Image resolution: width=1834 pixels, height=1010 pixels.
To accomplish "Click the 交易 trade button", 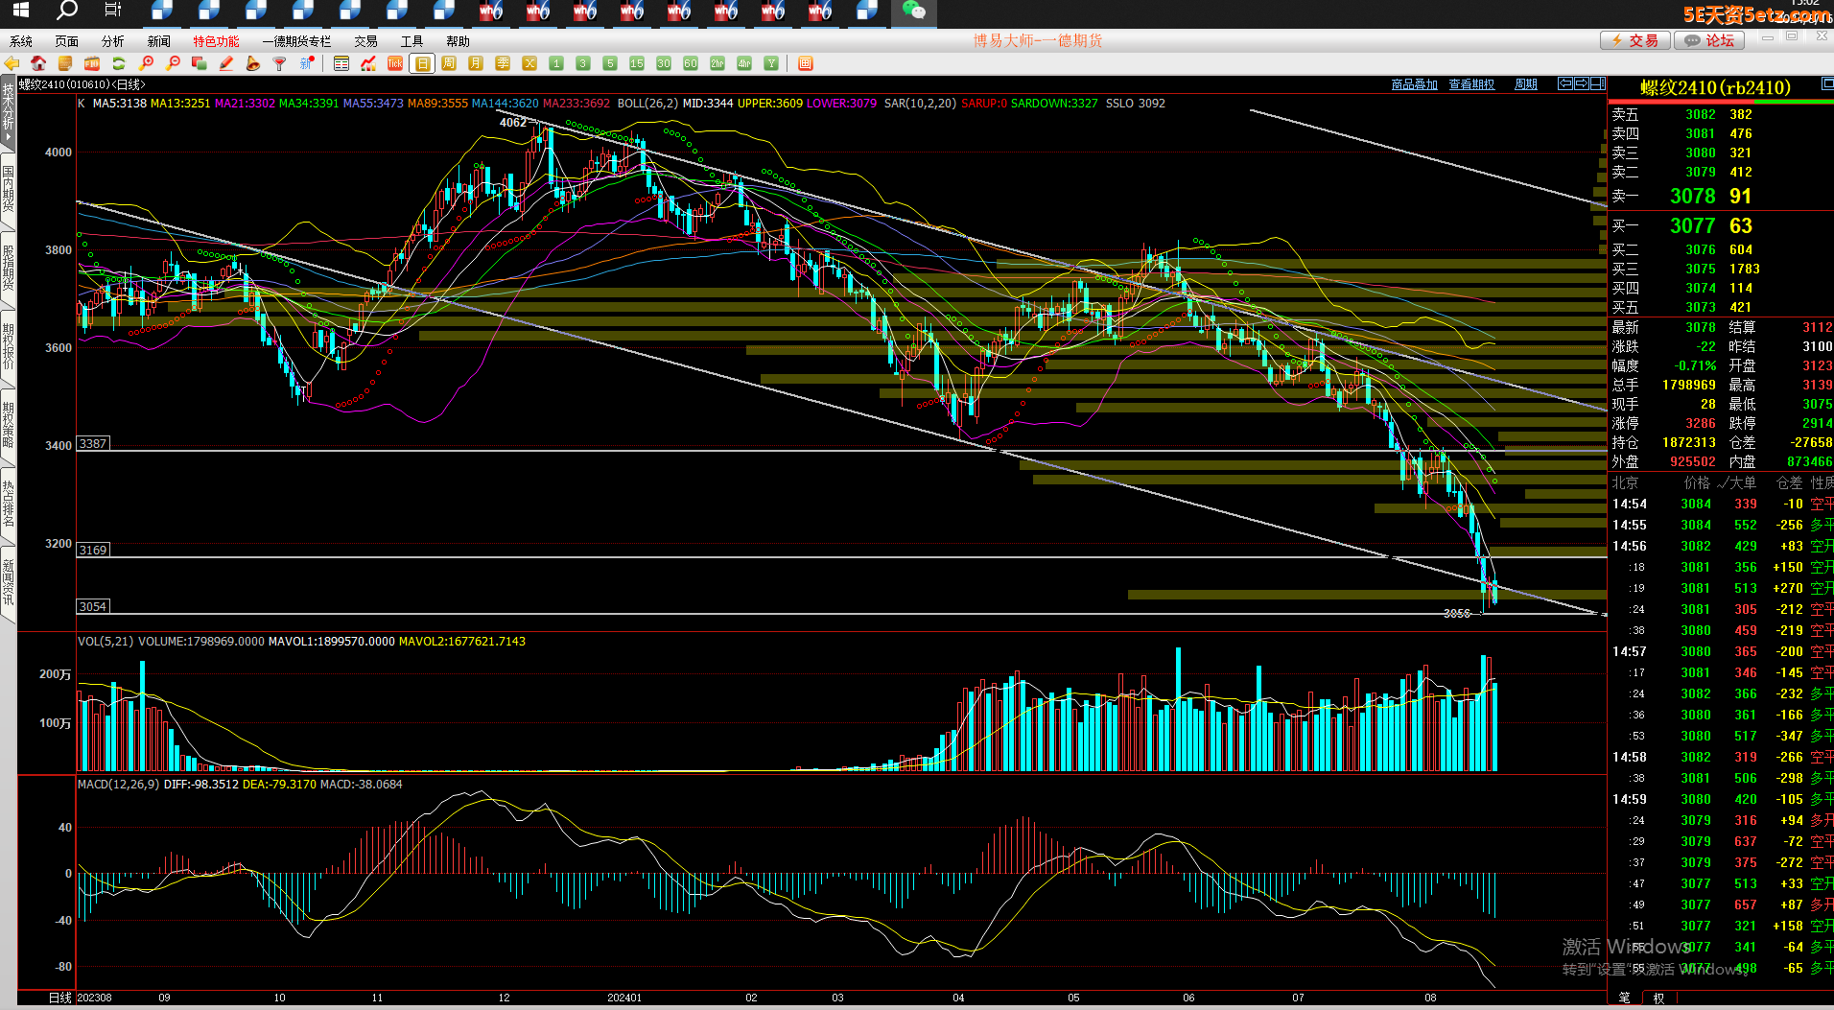I will point(1634,40).
